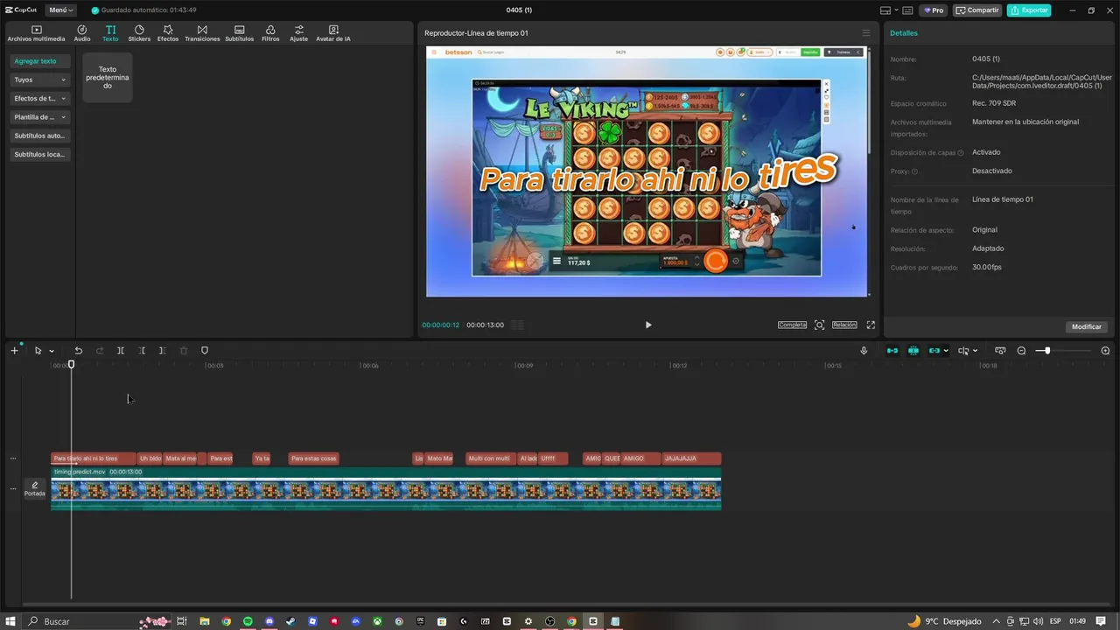
Task: Split the clip at playhead
Action: (x=121, y=350)
